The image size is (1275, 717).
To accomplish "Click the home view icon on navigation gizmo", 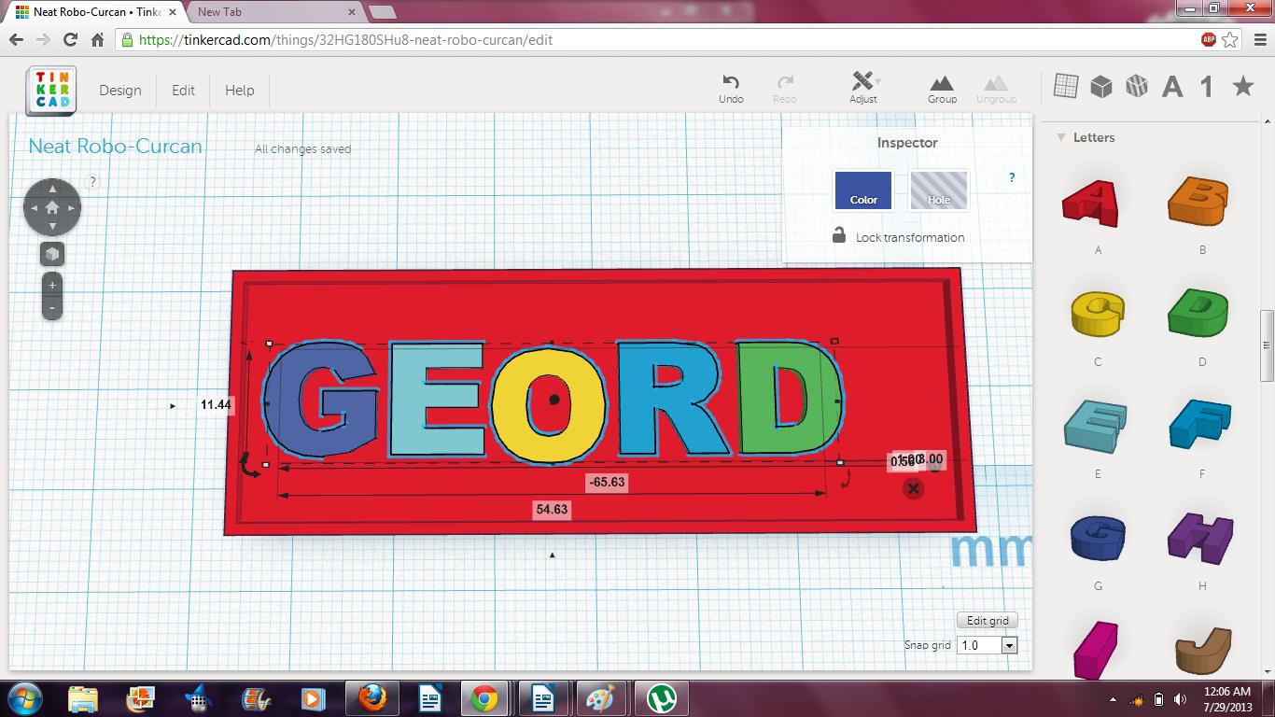I will click(x=52, y=207).
